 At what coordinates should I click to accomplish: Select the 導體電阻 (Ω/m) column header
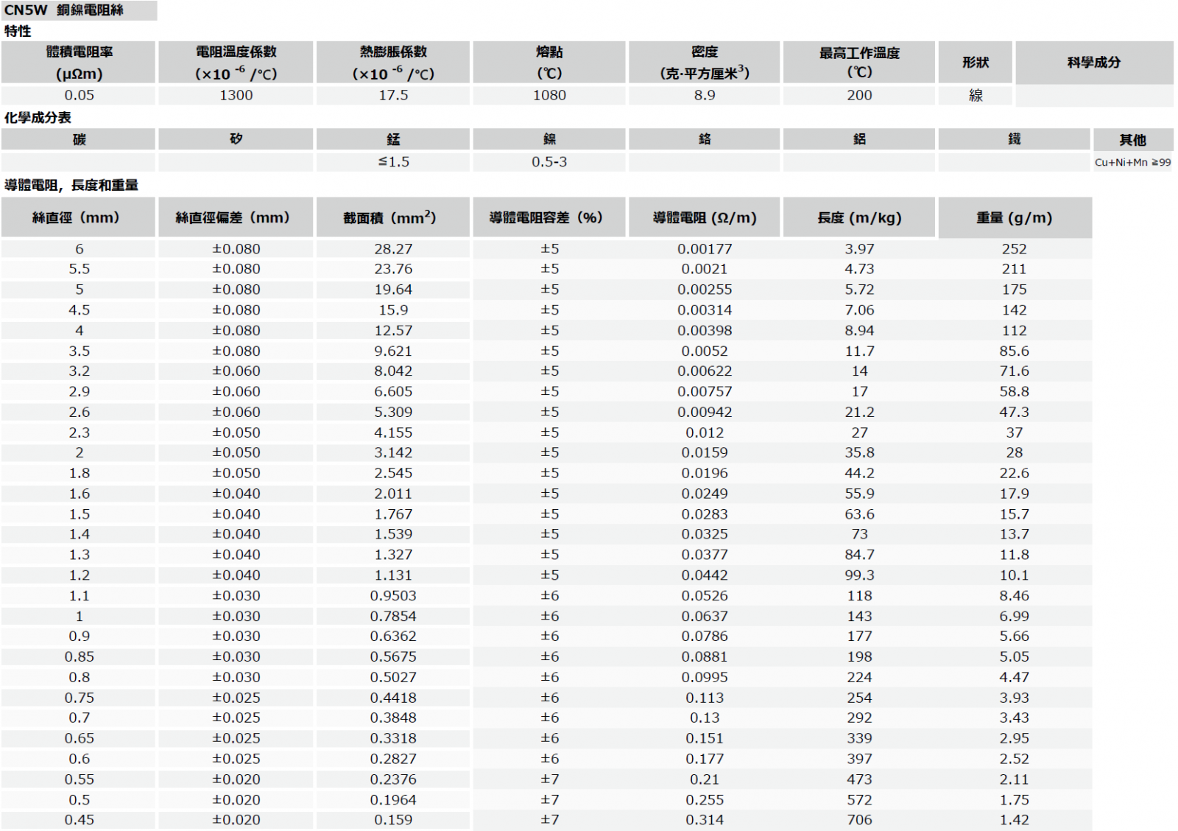click(705, 217)
